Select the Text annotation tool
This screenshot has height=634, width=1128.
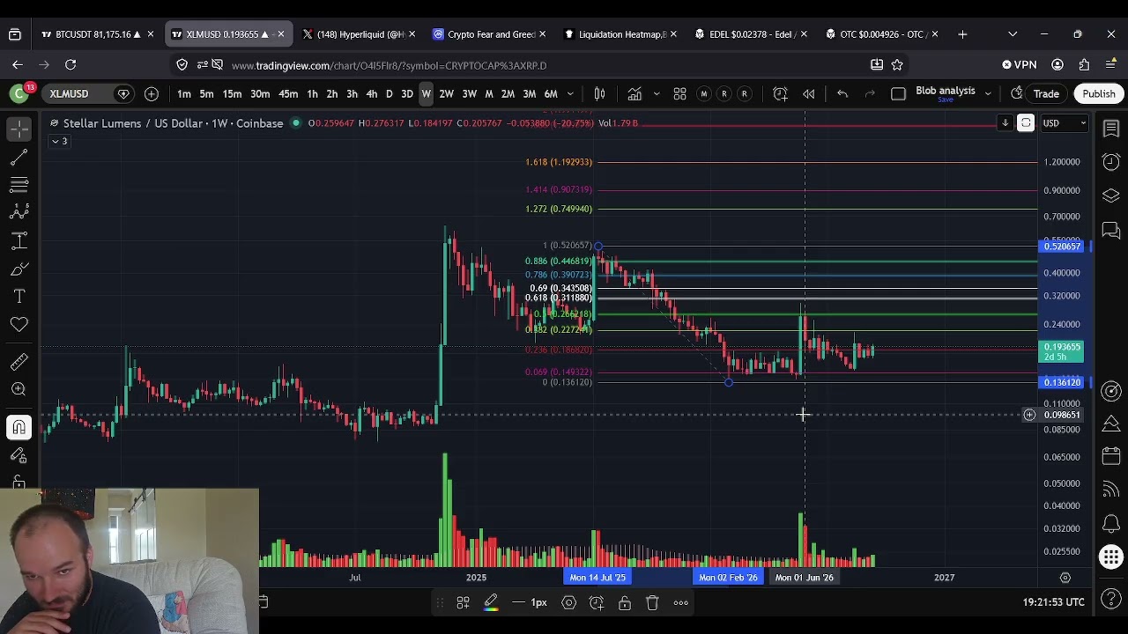tap(19, 297)
